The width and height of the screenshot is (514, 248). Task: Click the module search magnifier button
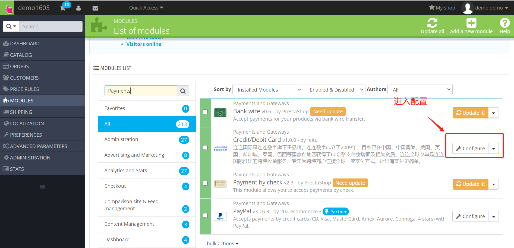[183, 91]
